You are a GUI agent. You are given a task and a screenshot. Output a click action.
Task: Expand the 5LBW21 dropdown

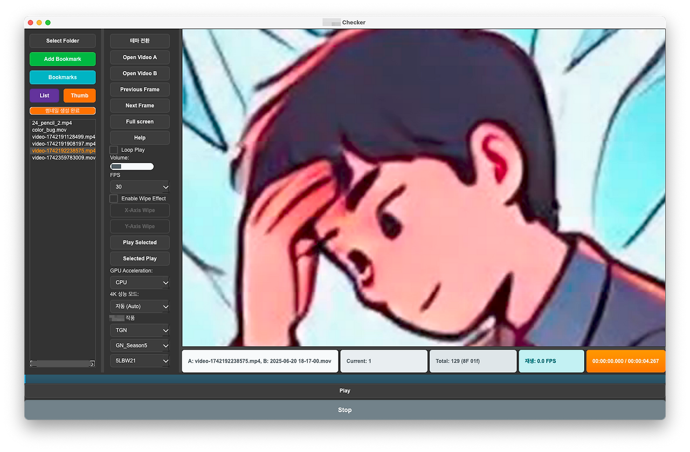click(x=140, y=360)
